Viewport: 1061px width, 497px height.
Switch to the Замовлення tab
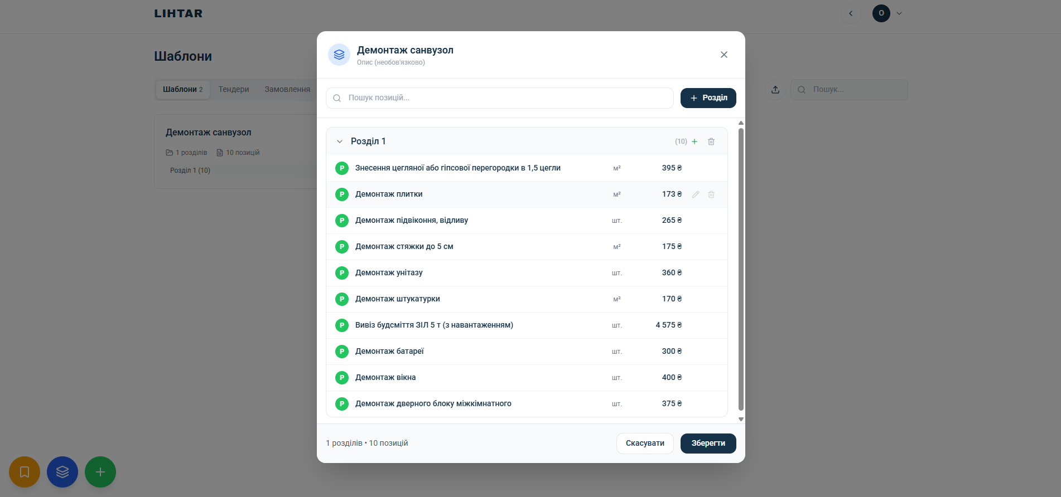point(287,89)
